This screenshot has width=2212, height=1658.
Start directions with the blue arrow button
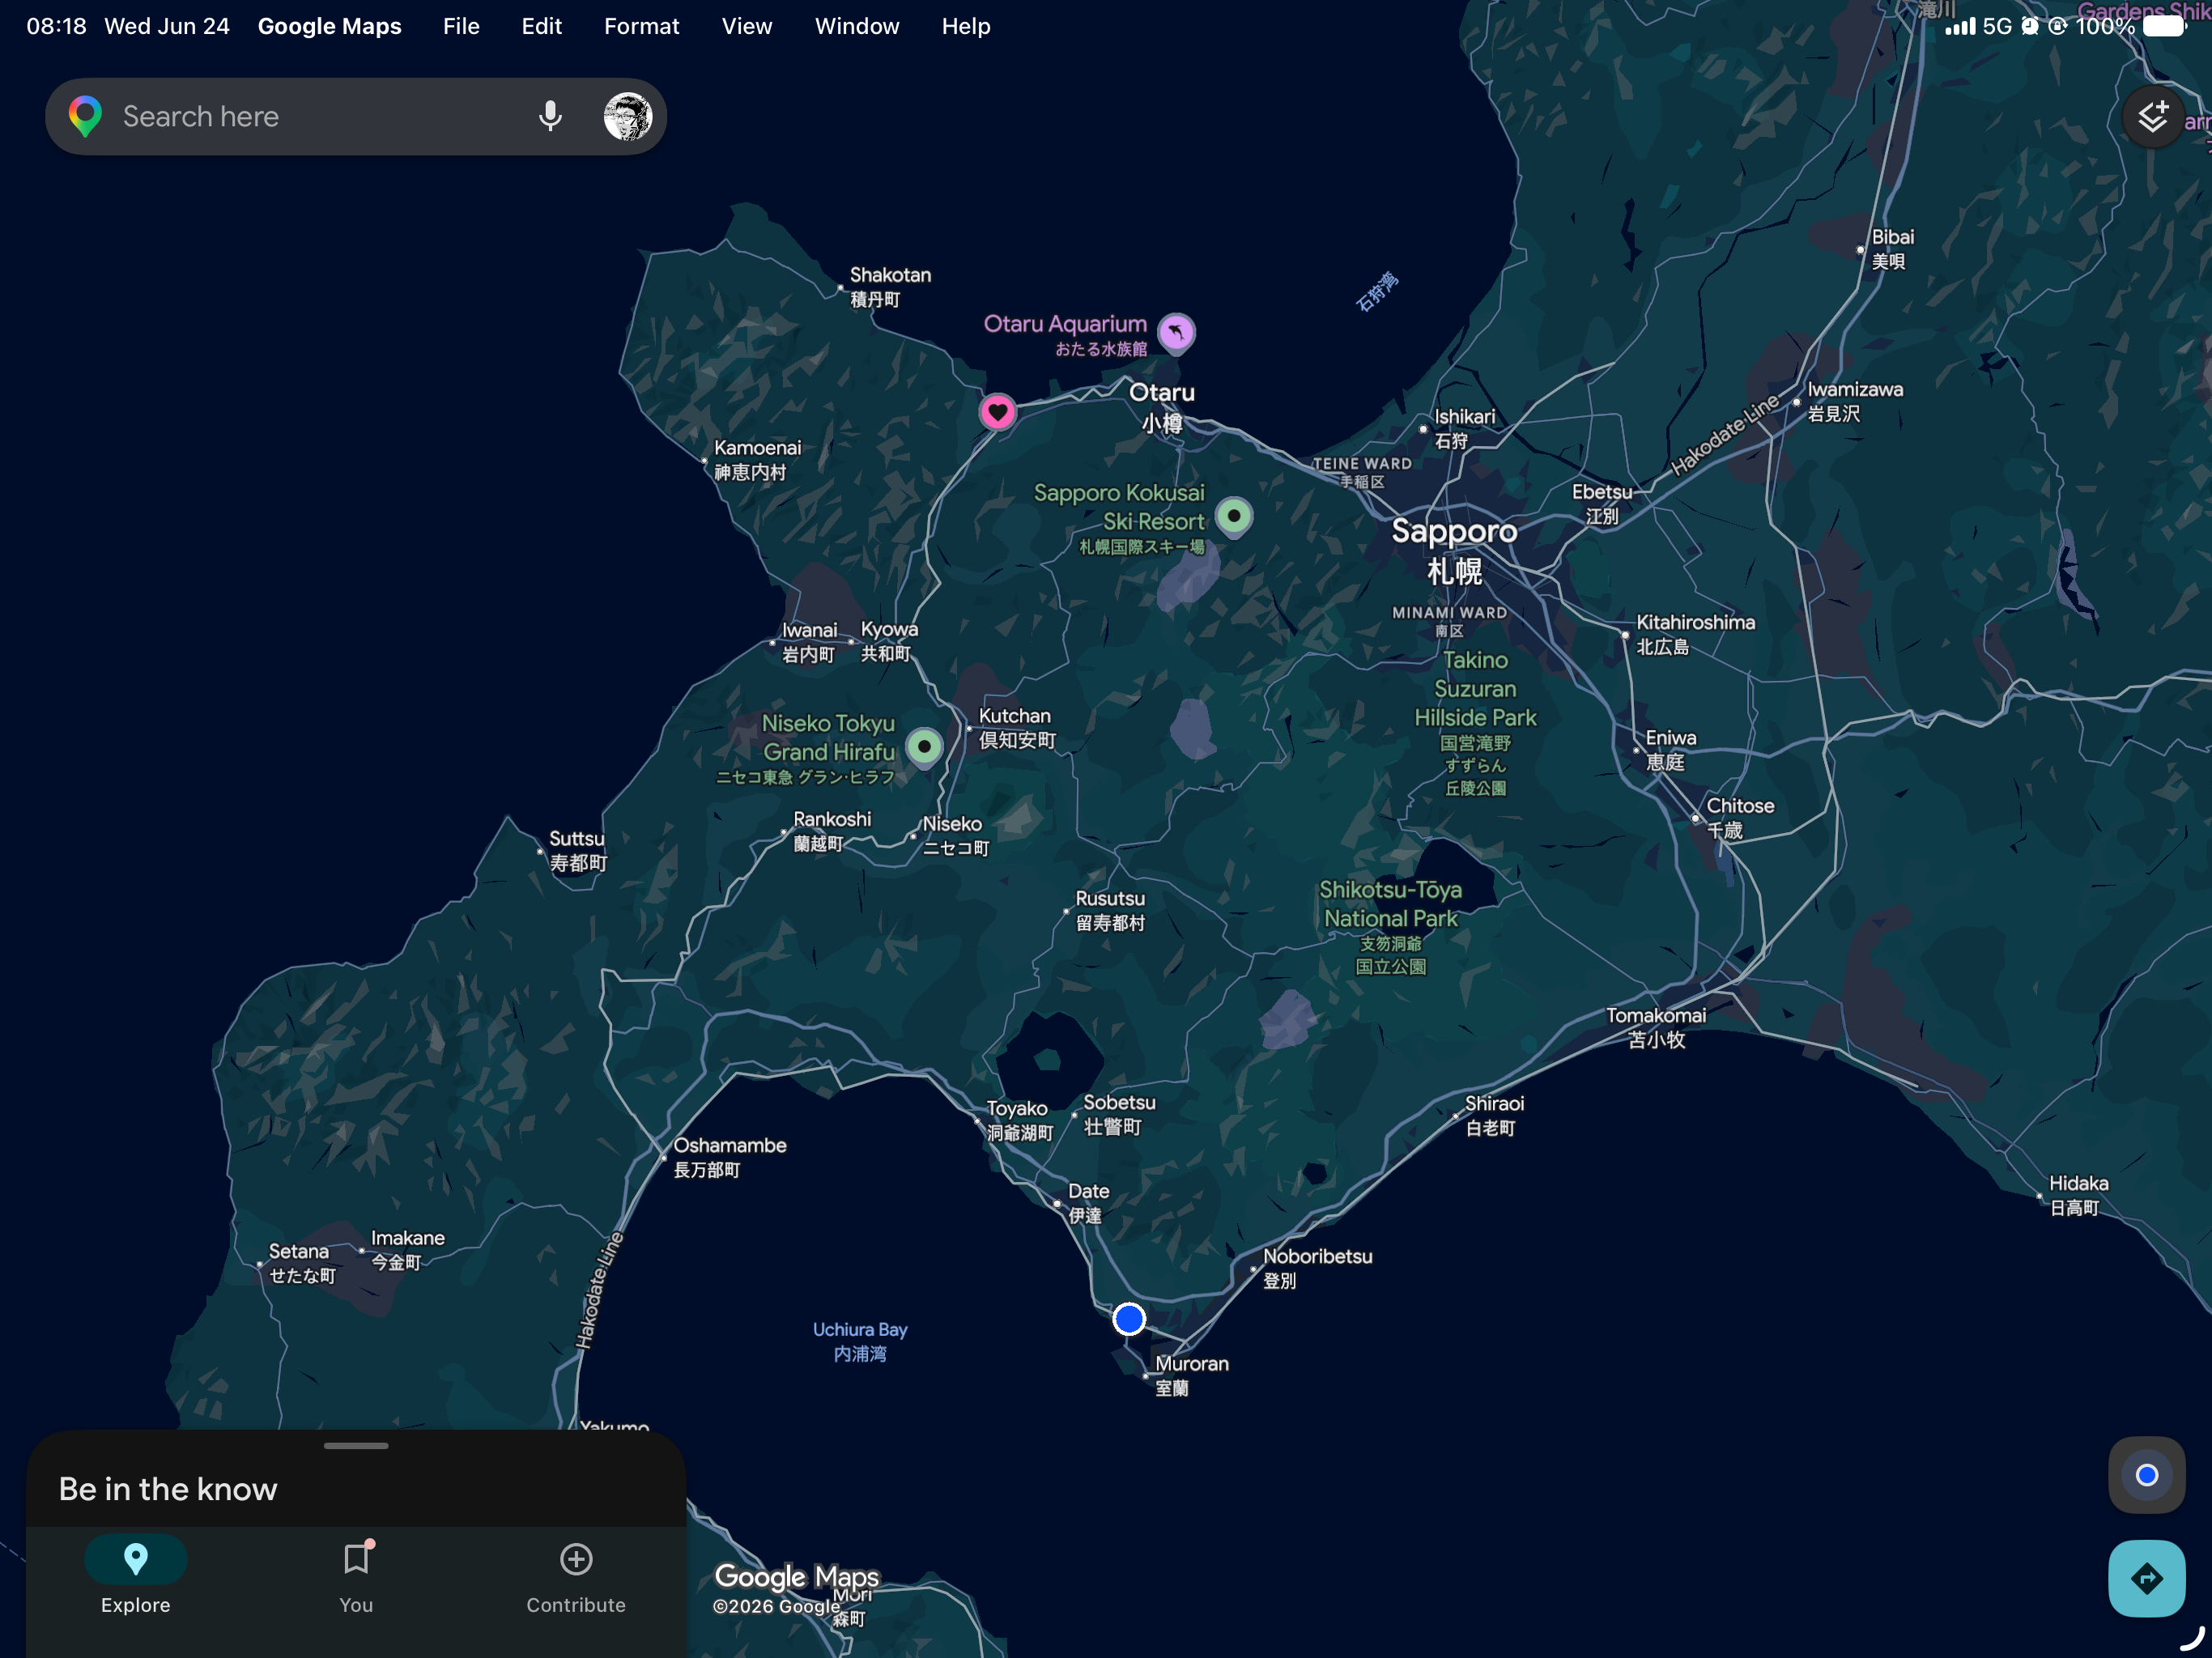click(2146, 1578)
